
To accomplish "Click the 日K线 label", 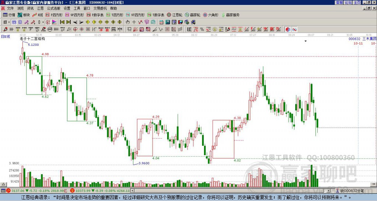I will 6,36.
